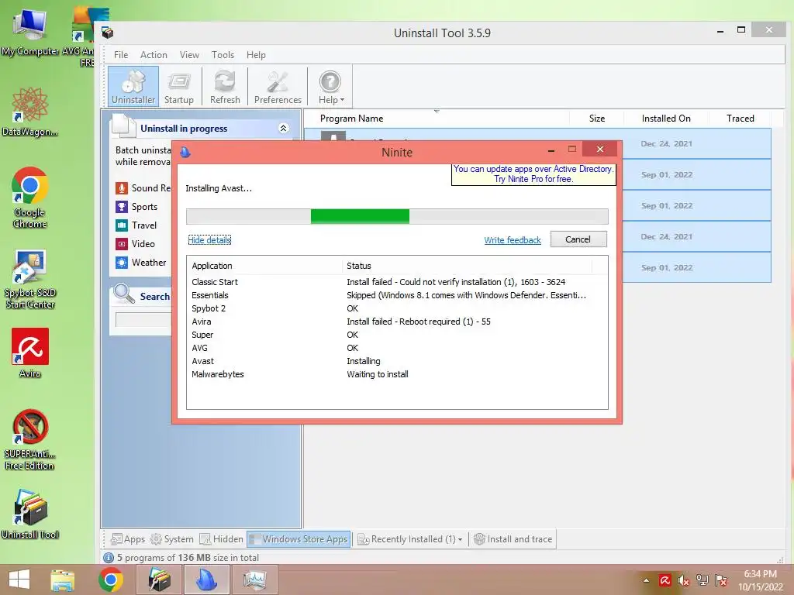Sort by Size column header

click(596, 119)
